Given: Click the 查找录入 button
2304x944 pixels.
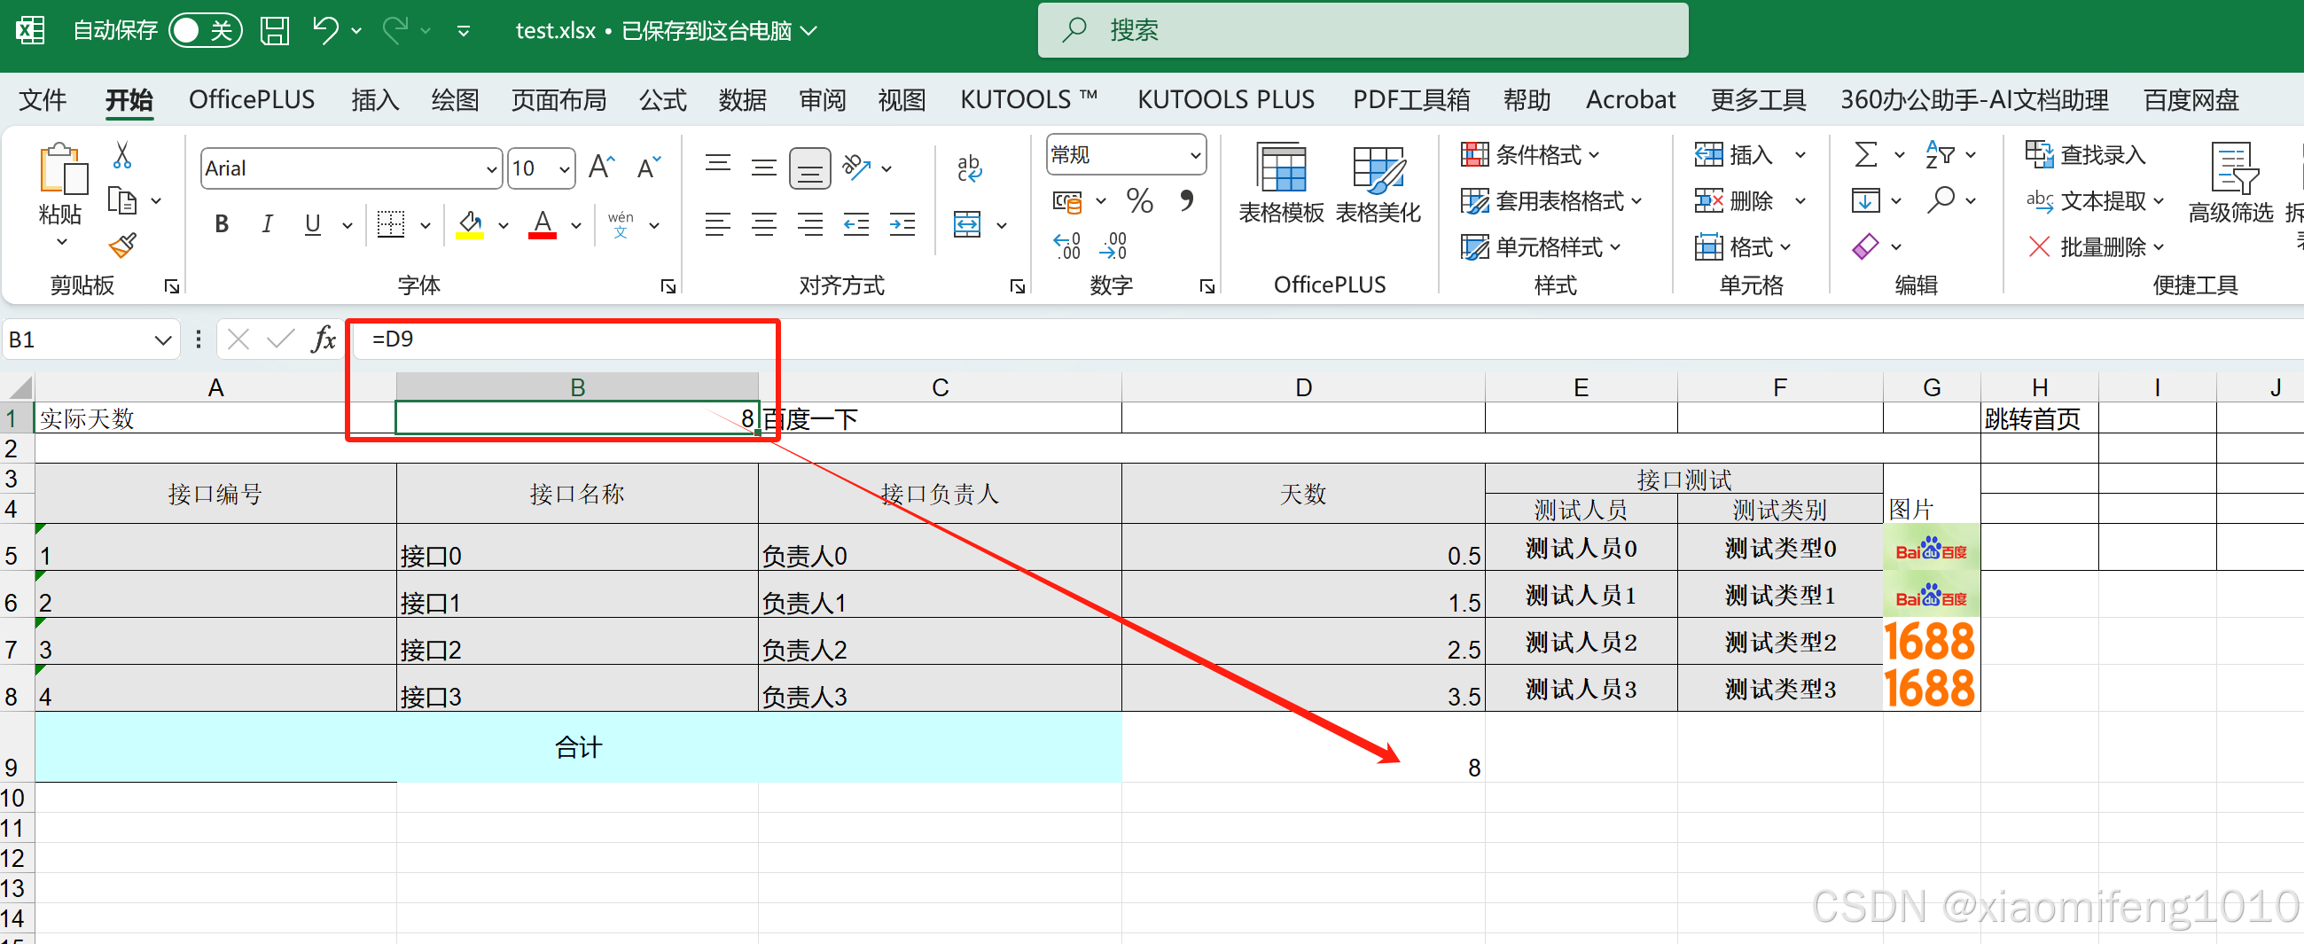Looking at the screenshot, I should pyautogui.click(x=2085, y=154).
